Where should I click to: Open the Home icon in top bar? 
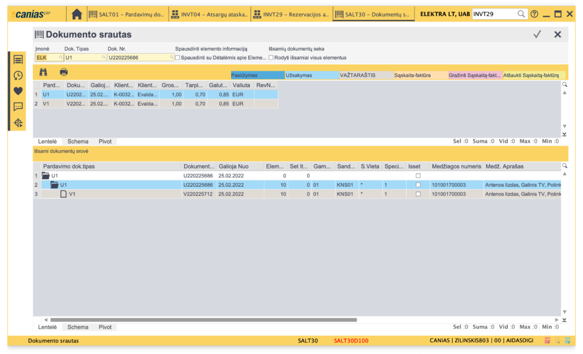pos(77,14)
